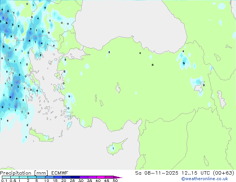Pick the 5–10 mm blue legend swatch
The image size is (236, 182).
[41, 177]
